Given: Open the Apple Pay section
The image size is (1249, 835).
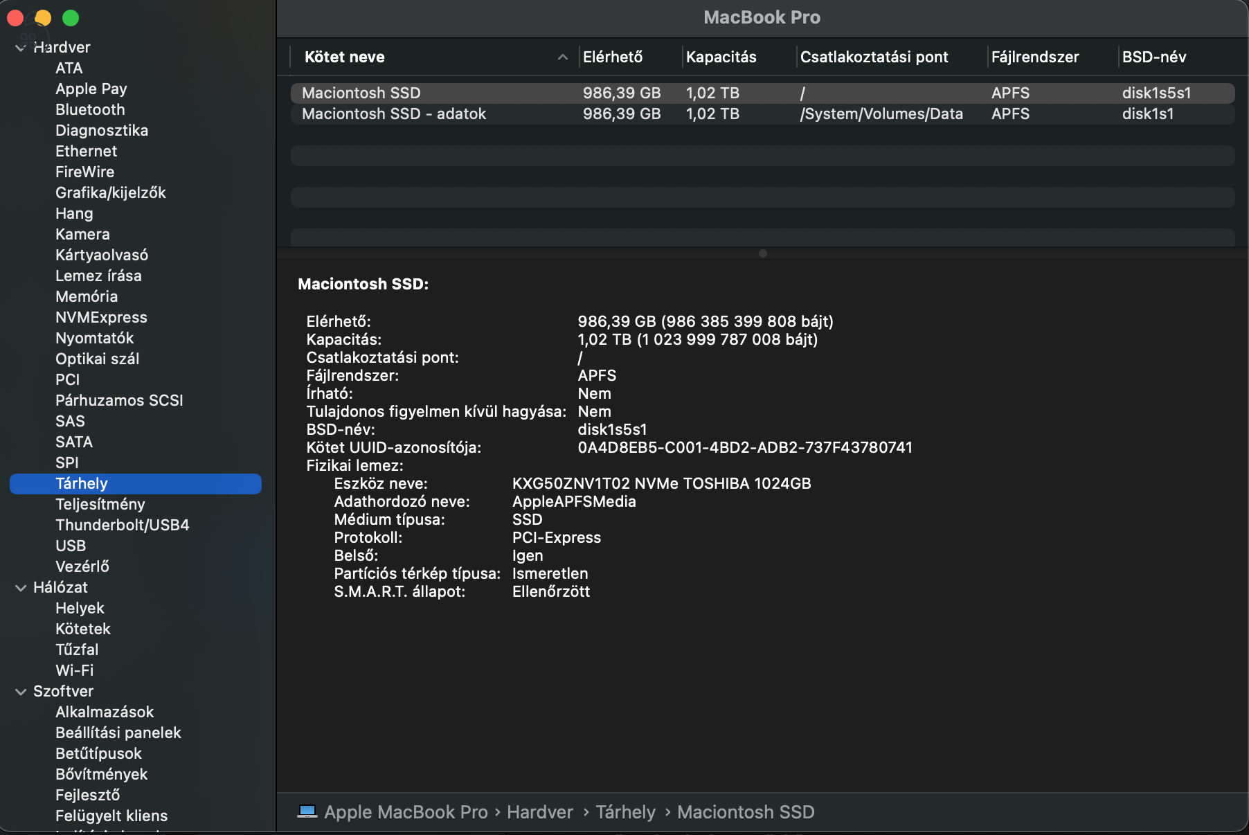Looking at the screenshot, I should [91, 89].
